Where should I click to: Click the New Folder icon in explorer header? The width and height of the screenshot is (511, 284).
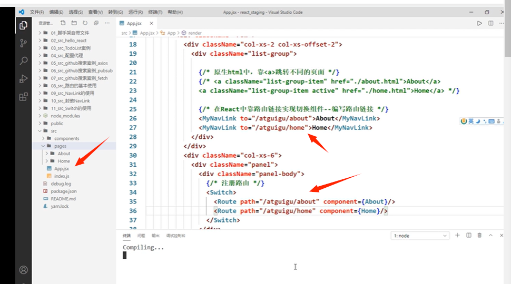point(74,23)
